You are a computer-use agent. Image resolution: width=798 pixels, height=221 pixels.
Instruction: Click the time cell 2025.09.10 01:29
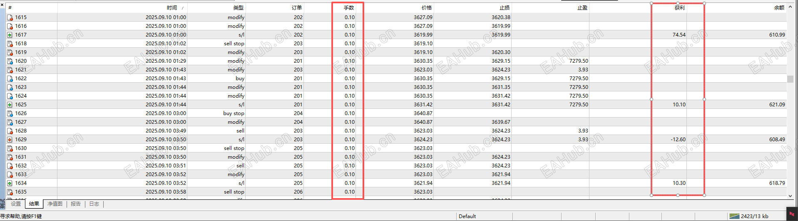166,61
